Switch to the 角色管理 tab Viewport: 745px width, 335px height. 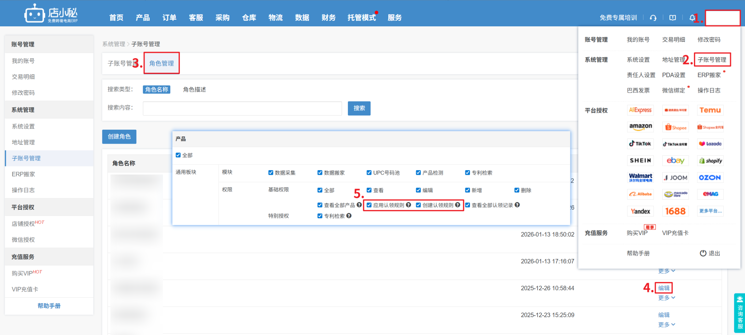pyautogui.click(x=161, y=63)
